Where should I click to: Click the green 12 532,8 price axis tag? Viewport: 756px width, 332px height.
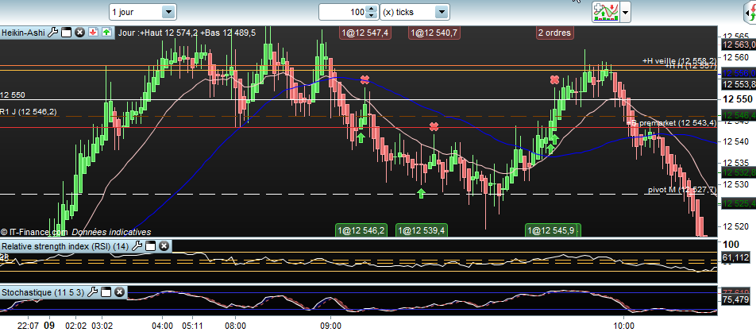point(738,172)
